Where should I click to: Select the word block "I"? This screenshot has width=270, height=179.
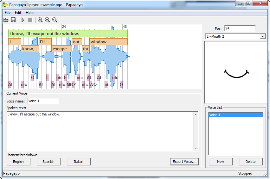15,42
